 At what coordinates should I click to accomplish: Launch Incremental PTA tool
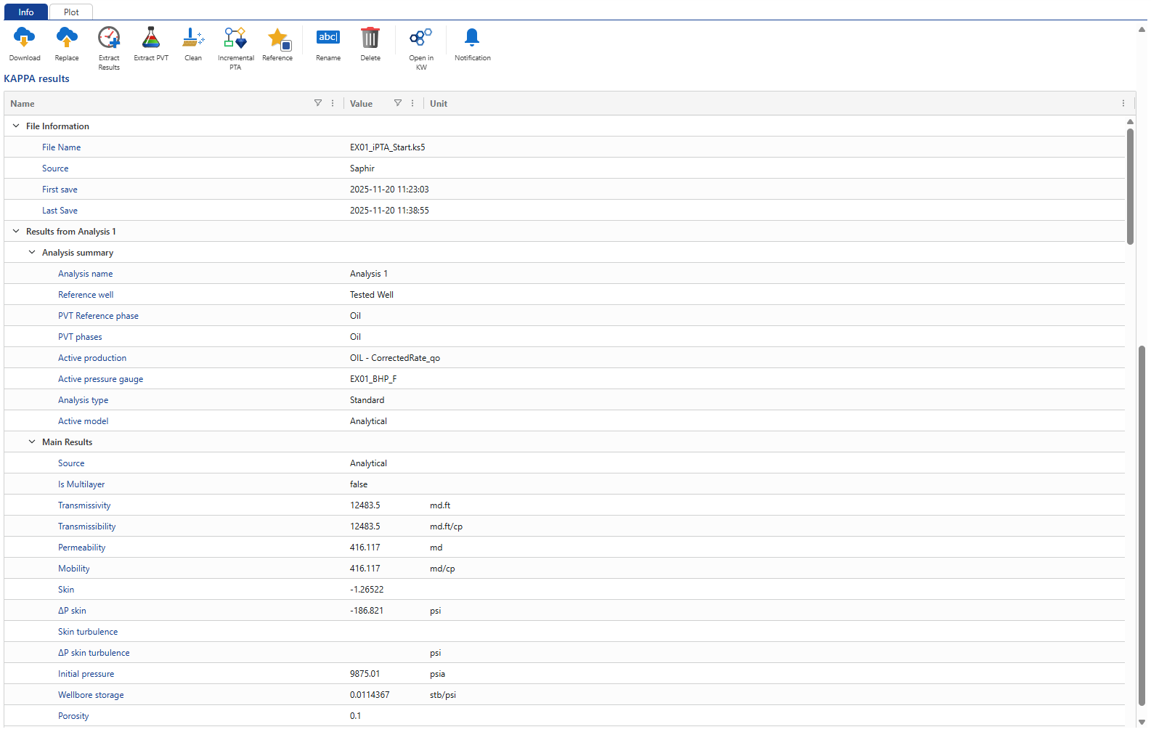click(235, 37)
